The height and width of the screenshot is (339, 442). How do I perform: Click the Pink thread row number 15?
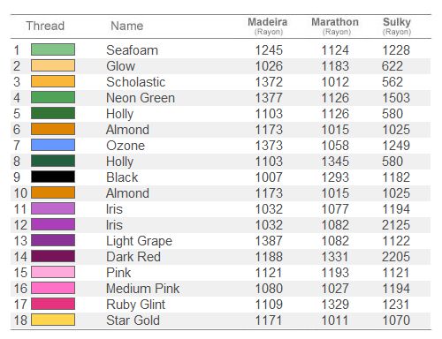point(20,273)
